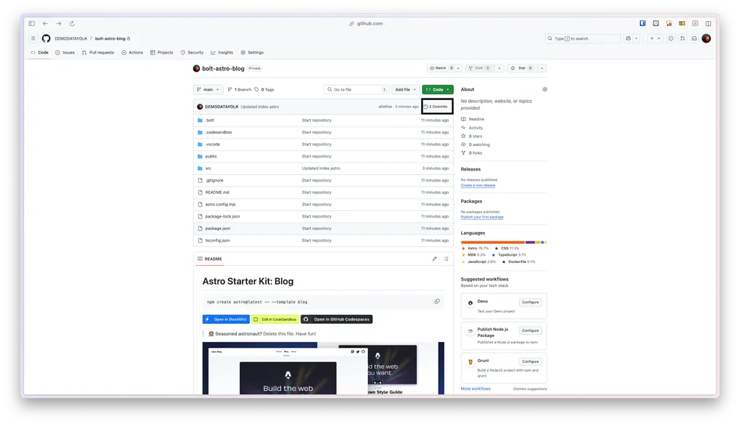Edit README with pencil icon
Viewport: 740px width, 425px height.
(434, 259)
